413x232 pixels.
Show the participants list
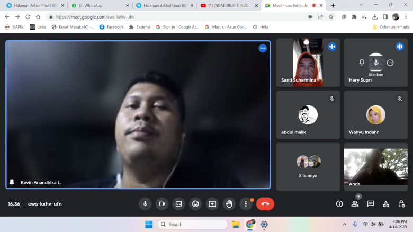click(355, 204)
